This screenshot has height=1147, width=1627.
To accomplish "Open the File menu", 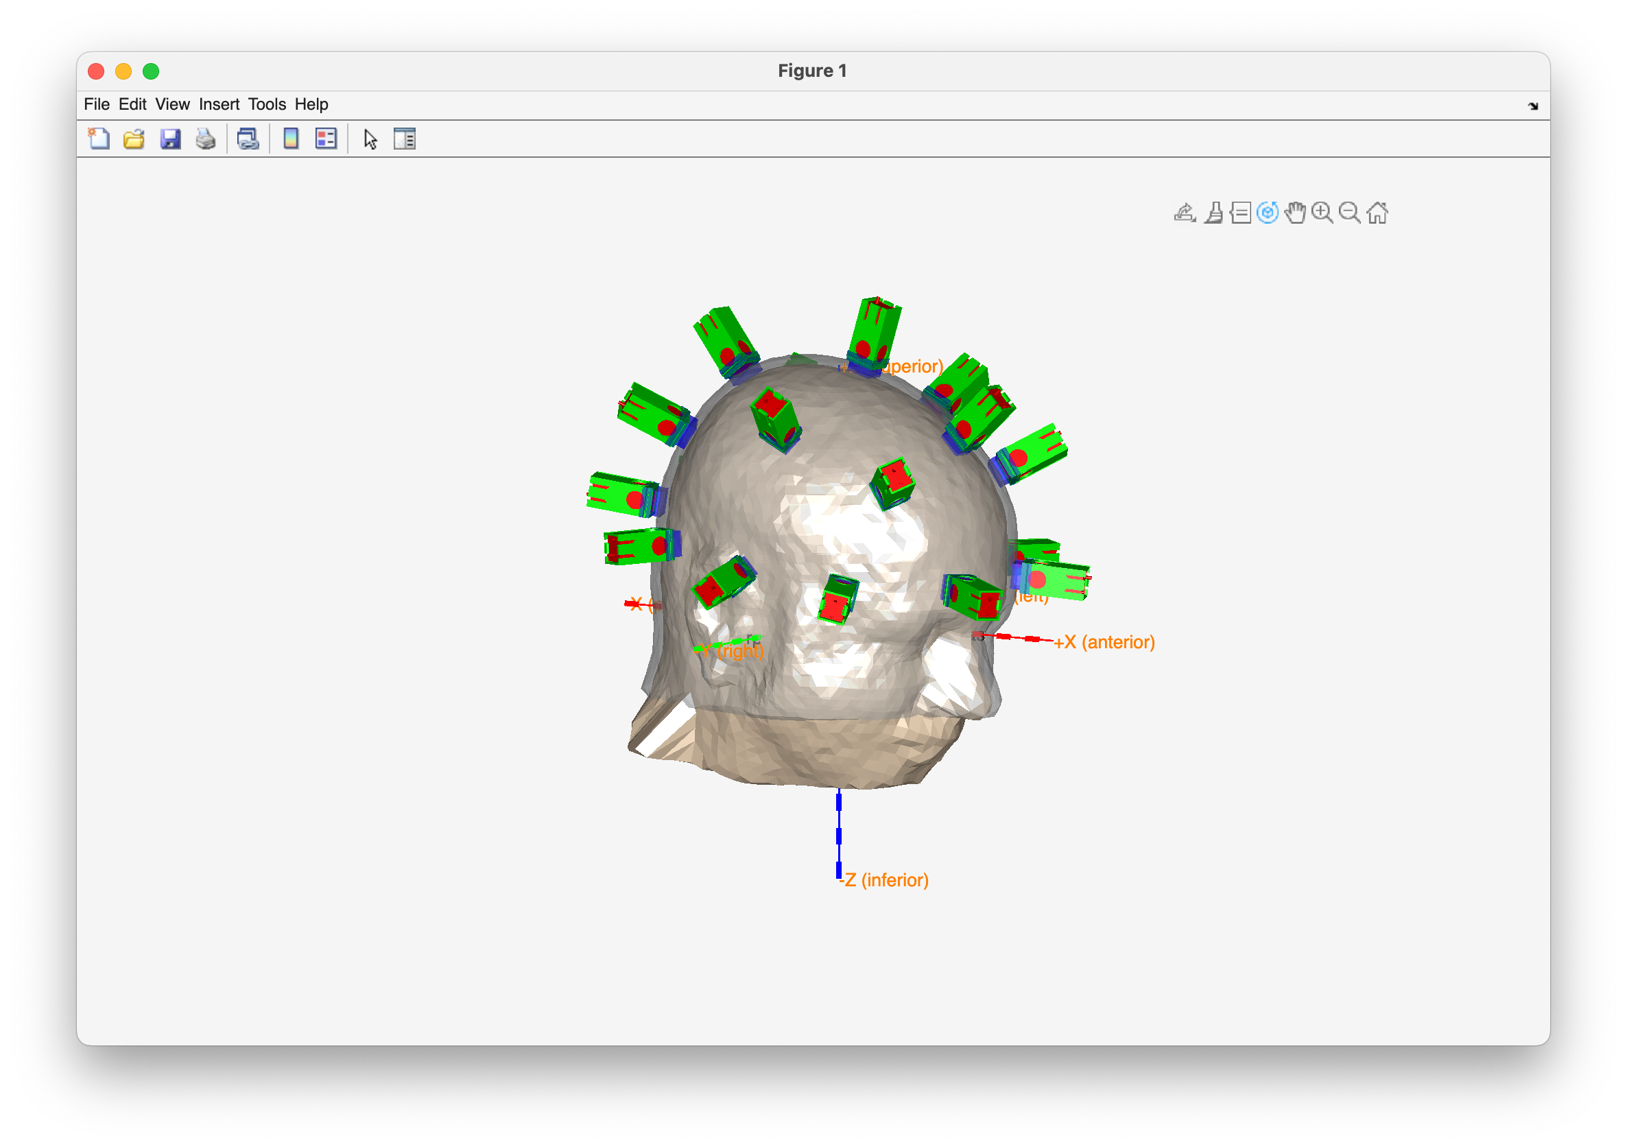I will (x=97, y=104).
